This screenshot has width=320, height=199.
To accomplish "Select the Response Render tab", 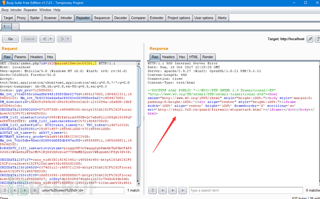I will 208,57.
